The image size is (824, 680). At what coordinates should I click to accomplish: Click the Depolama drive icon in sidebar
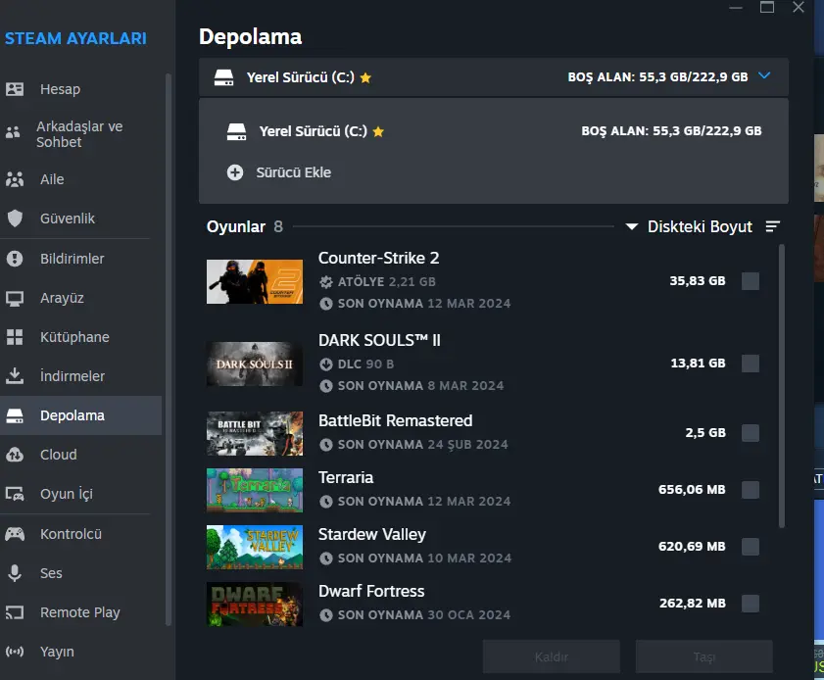coord(15,415)
